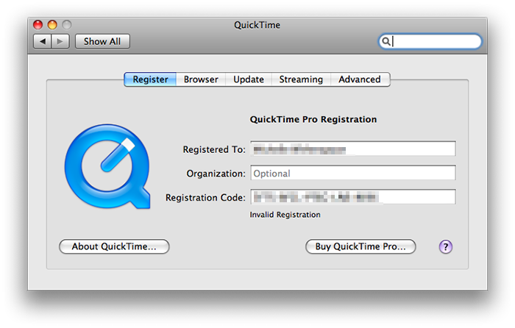Select the Registration Code input field
This screenshot has width=515, height=328.
point(352,197)
